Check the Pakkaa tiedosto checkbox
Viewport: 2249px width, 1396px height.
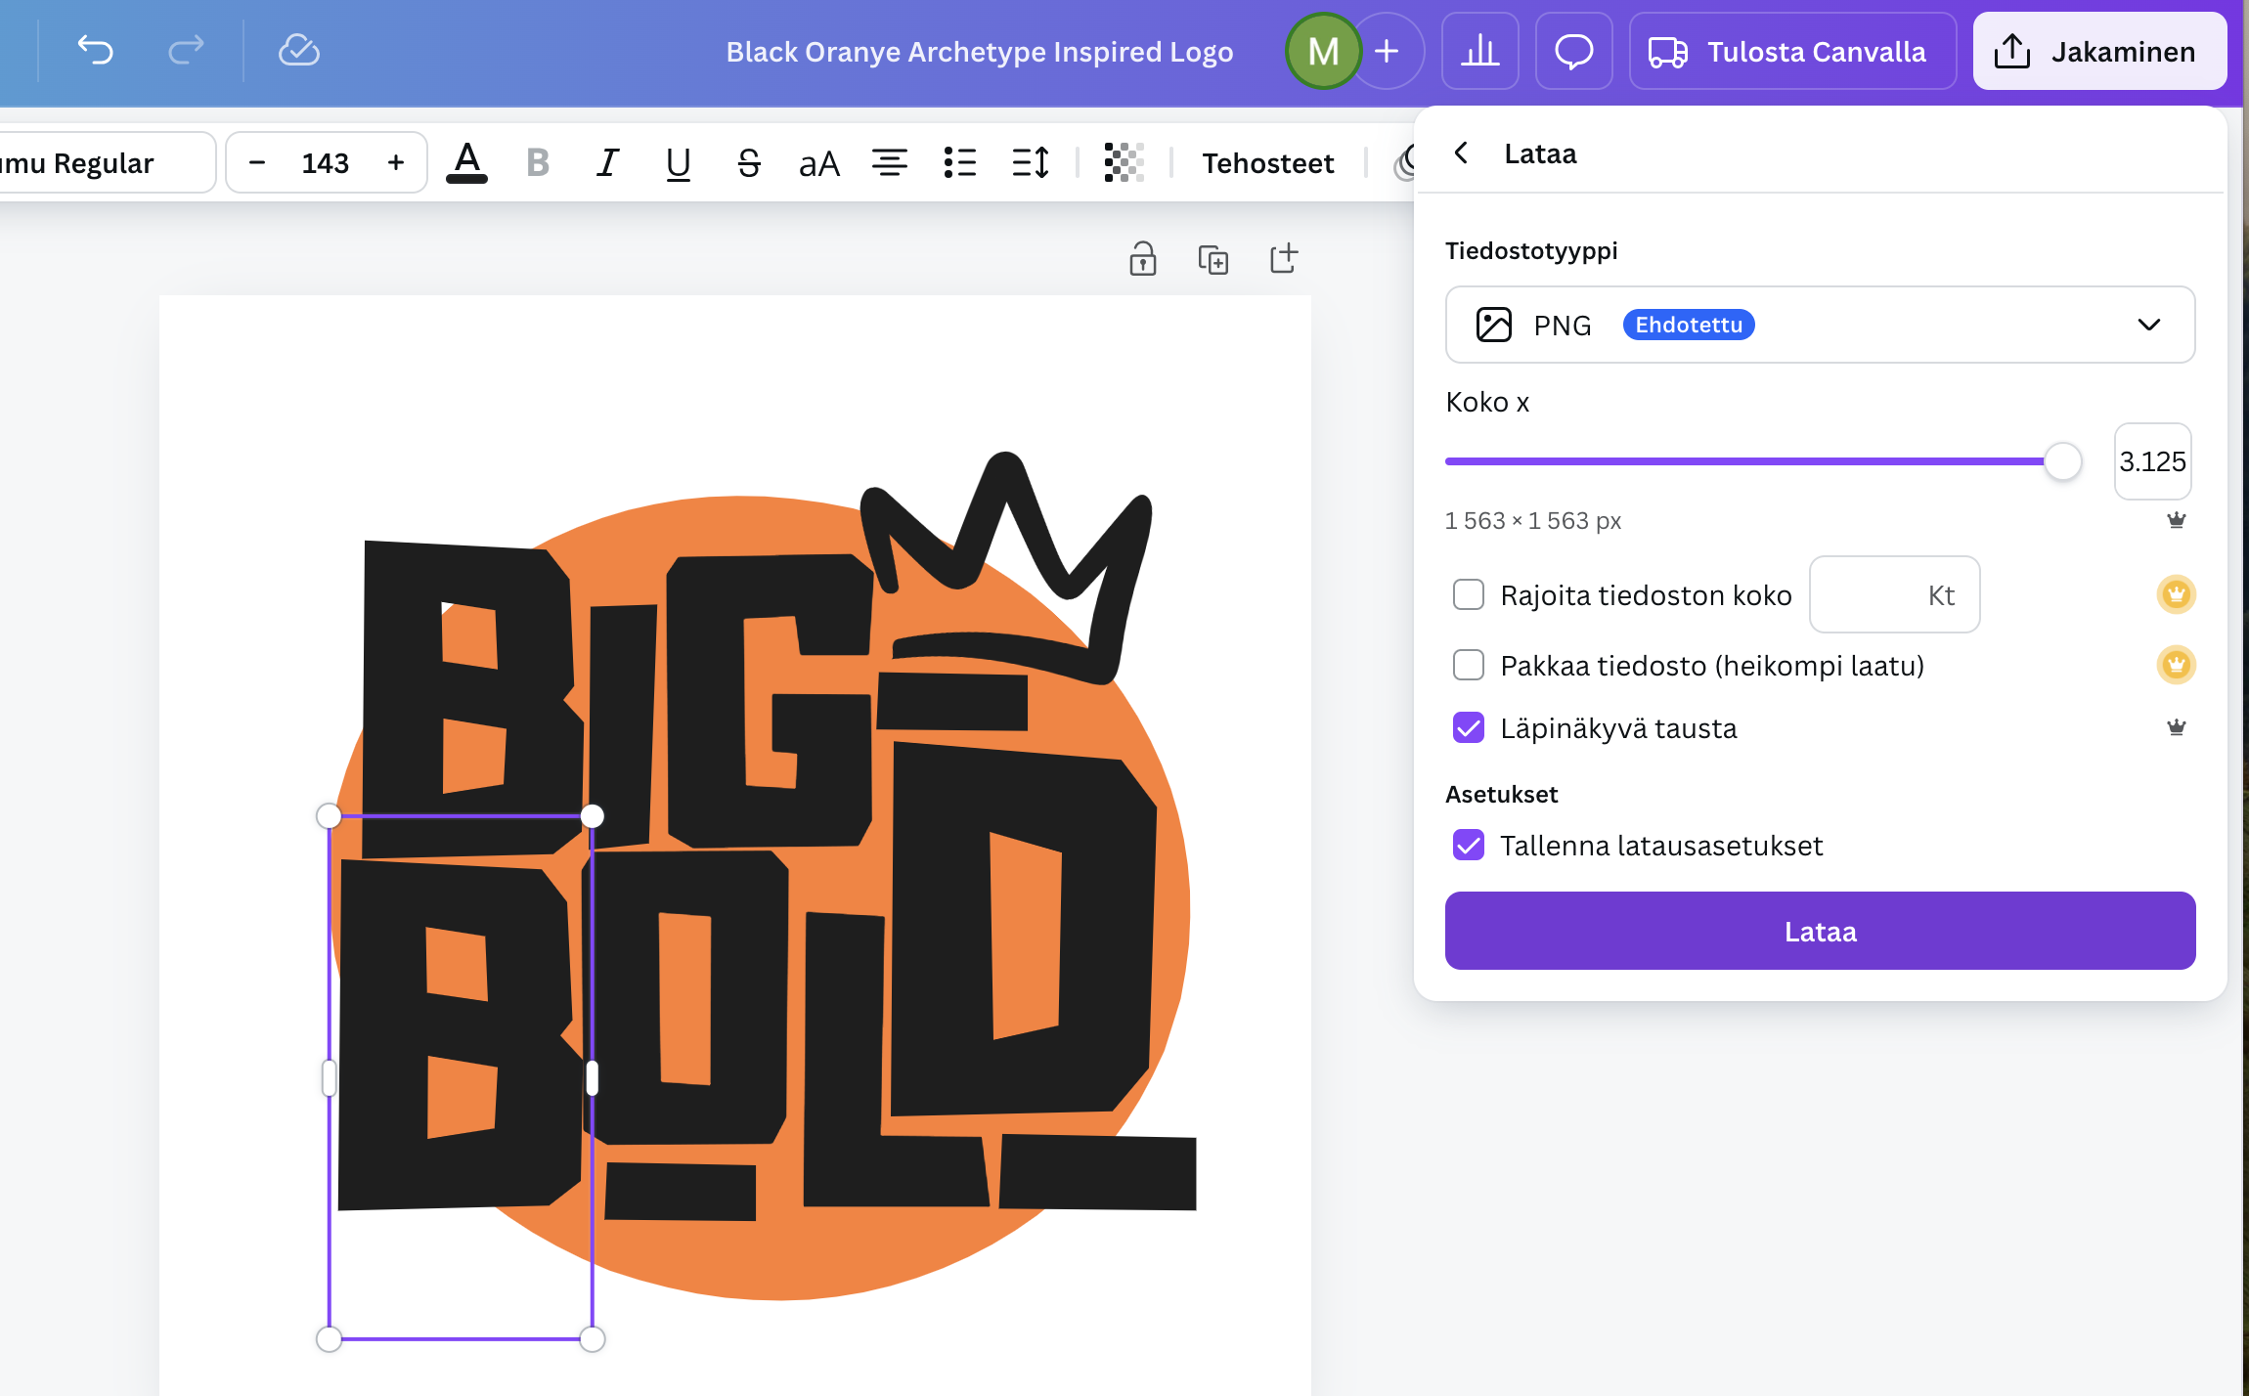1468,665
